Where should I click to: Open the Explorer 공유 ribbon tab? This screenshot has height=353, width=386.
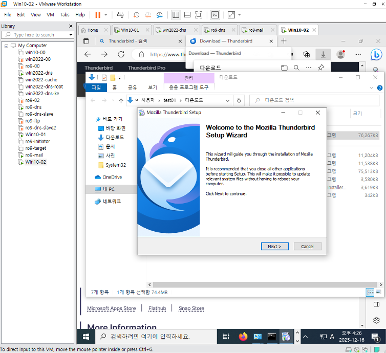click(132, 87)
